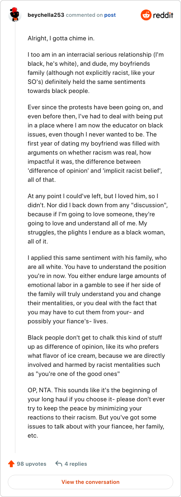This screenshot has width=181, height=497.
Task: Click the "commented on" header text
Action: 84,15
